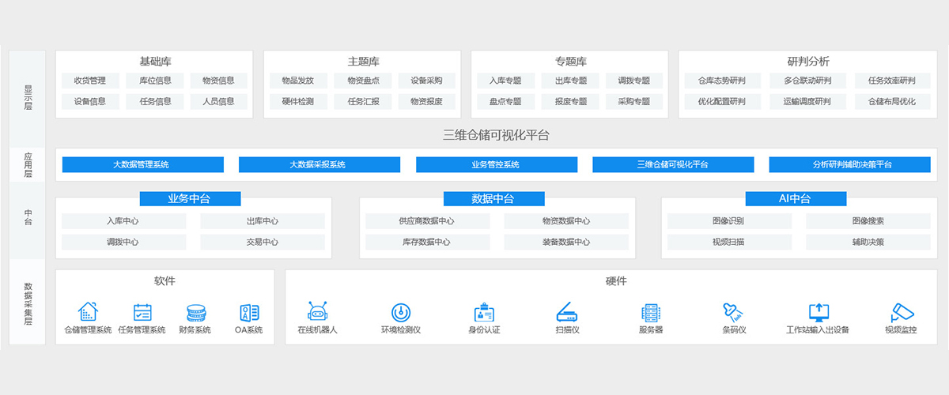Screen dimensions: 949x395
Task: Click the 入库中心 item
Action: click(124, 221)
